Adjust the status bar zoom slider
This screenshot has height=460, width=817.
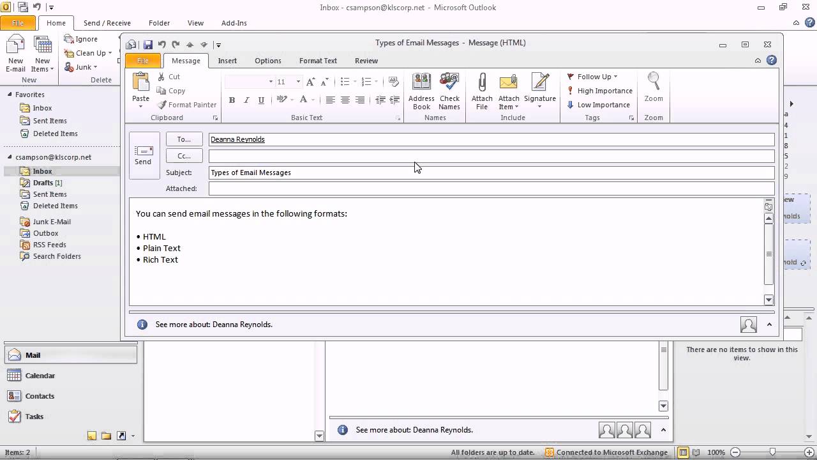pos(772,452)
